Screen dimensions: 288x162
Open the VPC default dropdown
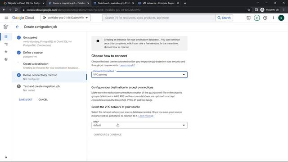click(139, 125)
